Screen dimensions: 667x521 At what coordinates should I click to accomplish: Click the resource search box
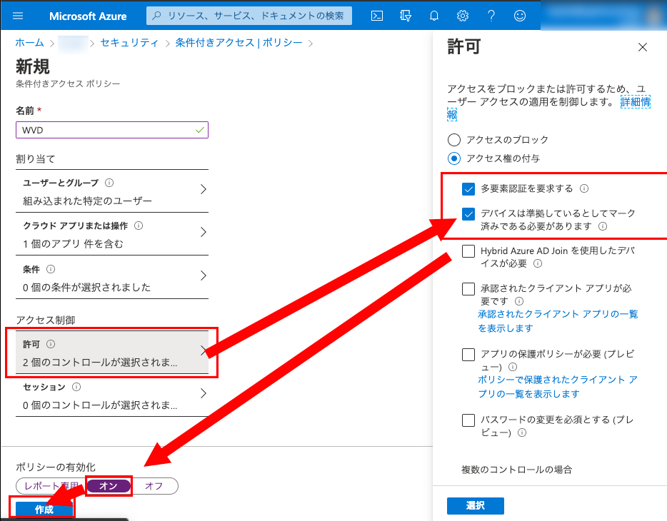pyautogui.click(x=249, y=16)
